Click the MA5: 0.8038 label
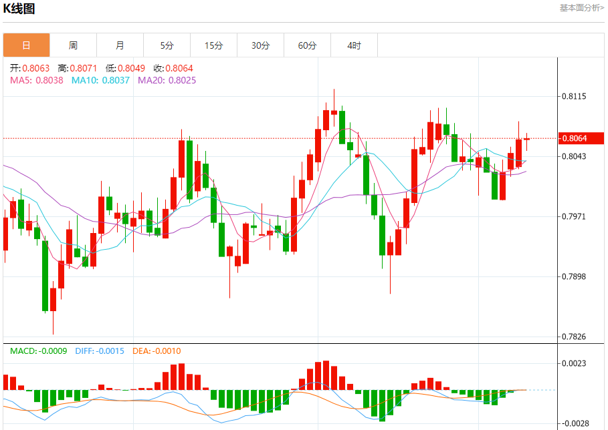The width and height of the screenshot is (608, 430). pyautogui.click(x=36, y=81)
